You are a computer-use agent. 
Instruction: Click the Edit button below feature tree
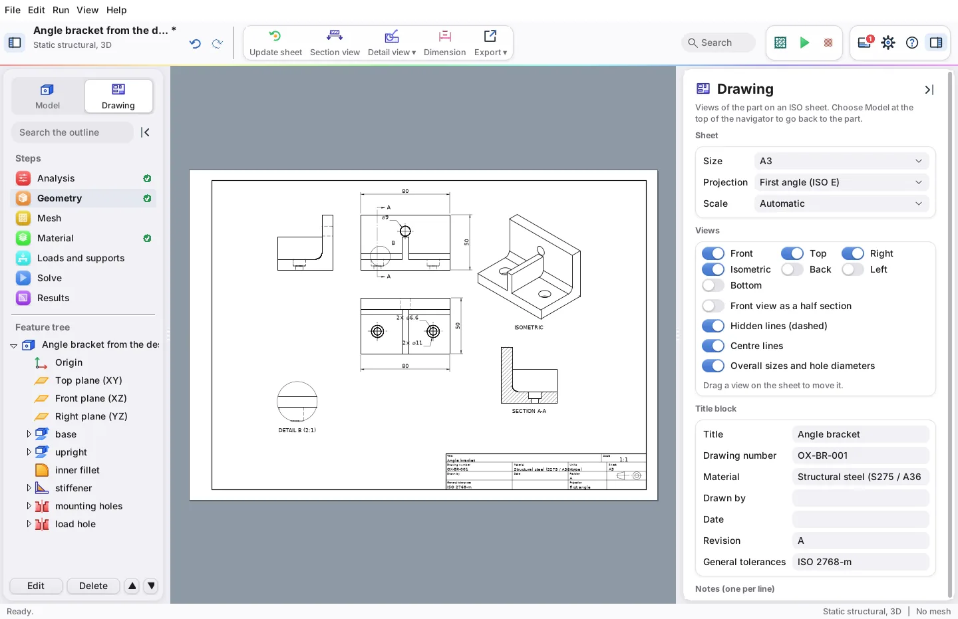click(x=36, y=586)
